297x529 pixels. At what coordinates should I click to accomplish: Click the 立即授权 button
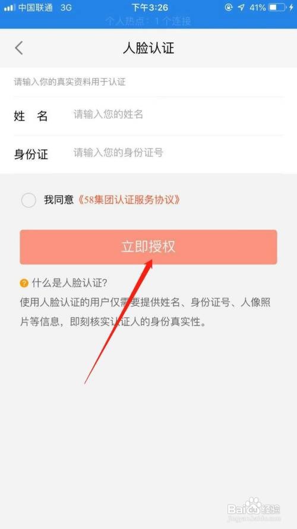click(x=148, y=247)
